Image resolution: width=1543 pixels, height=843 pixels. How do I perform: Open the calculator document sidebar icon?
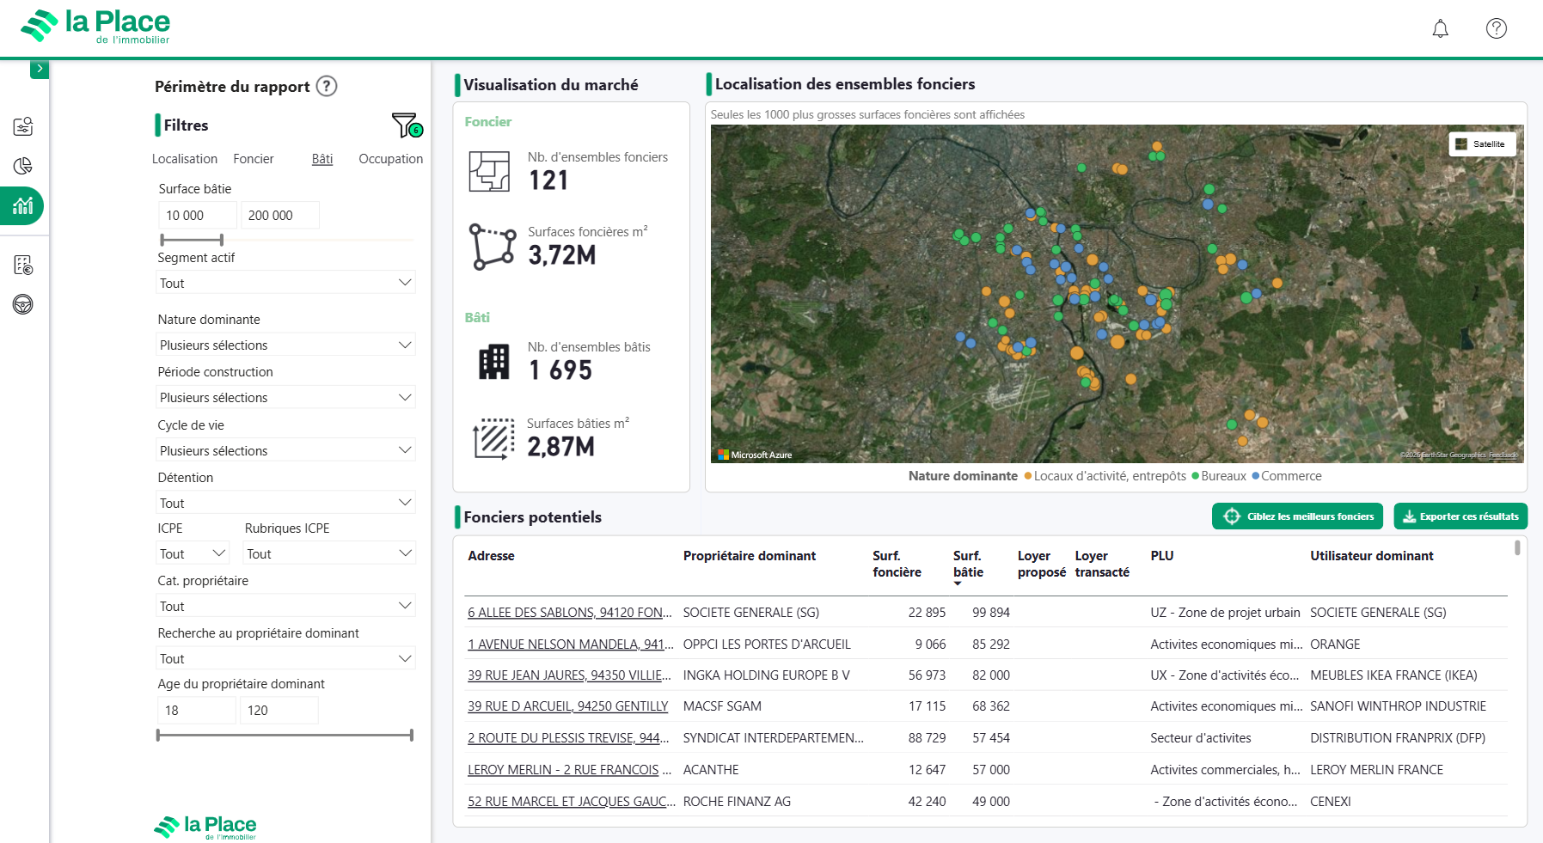tap(23, 265)
